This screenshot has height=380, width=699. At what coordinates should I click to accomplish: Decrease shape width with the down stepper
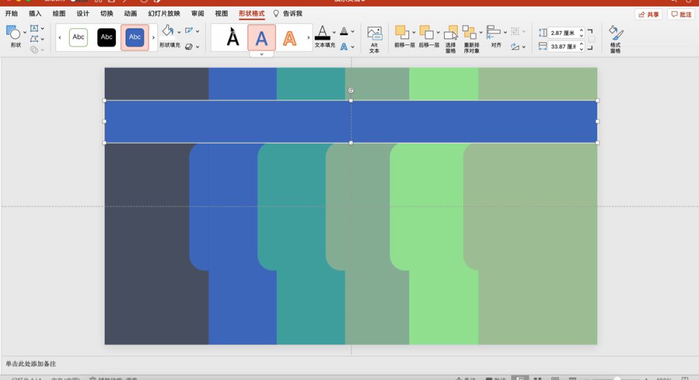(581, 49)
